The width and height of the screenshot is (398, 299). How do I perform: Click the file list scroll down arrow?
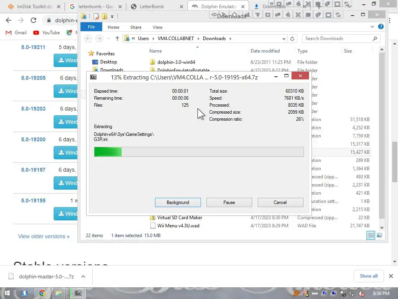tap(382, 227)
